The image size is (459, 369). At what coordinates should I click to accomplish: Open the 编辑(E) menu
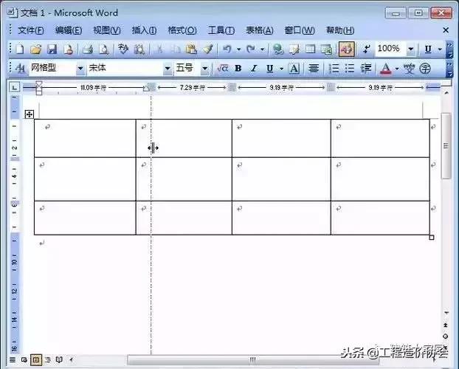click(x=69, y=30)
